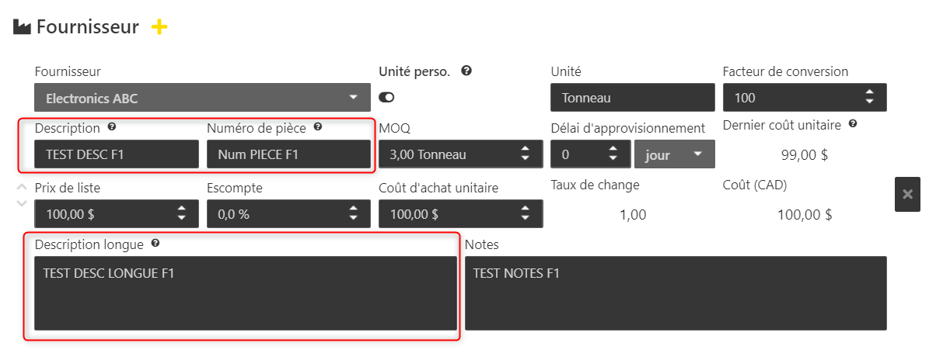Add a new supplier with yellow plus
The height and width of the screenshot is (360, 950).
[x=159, y=27]
